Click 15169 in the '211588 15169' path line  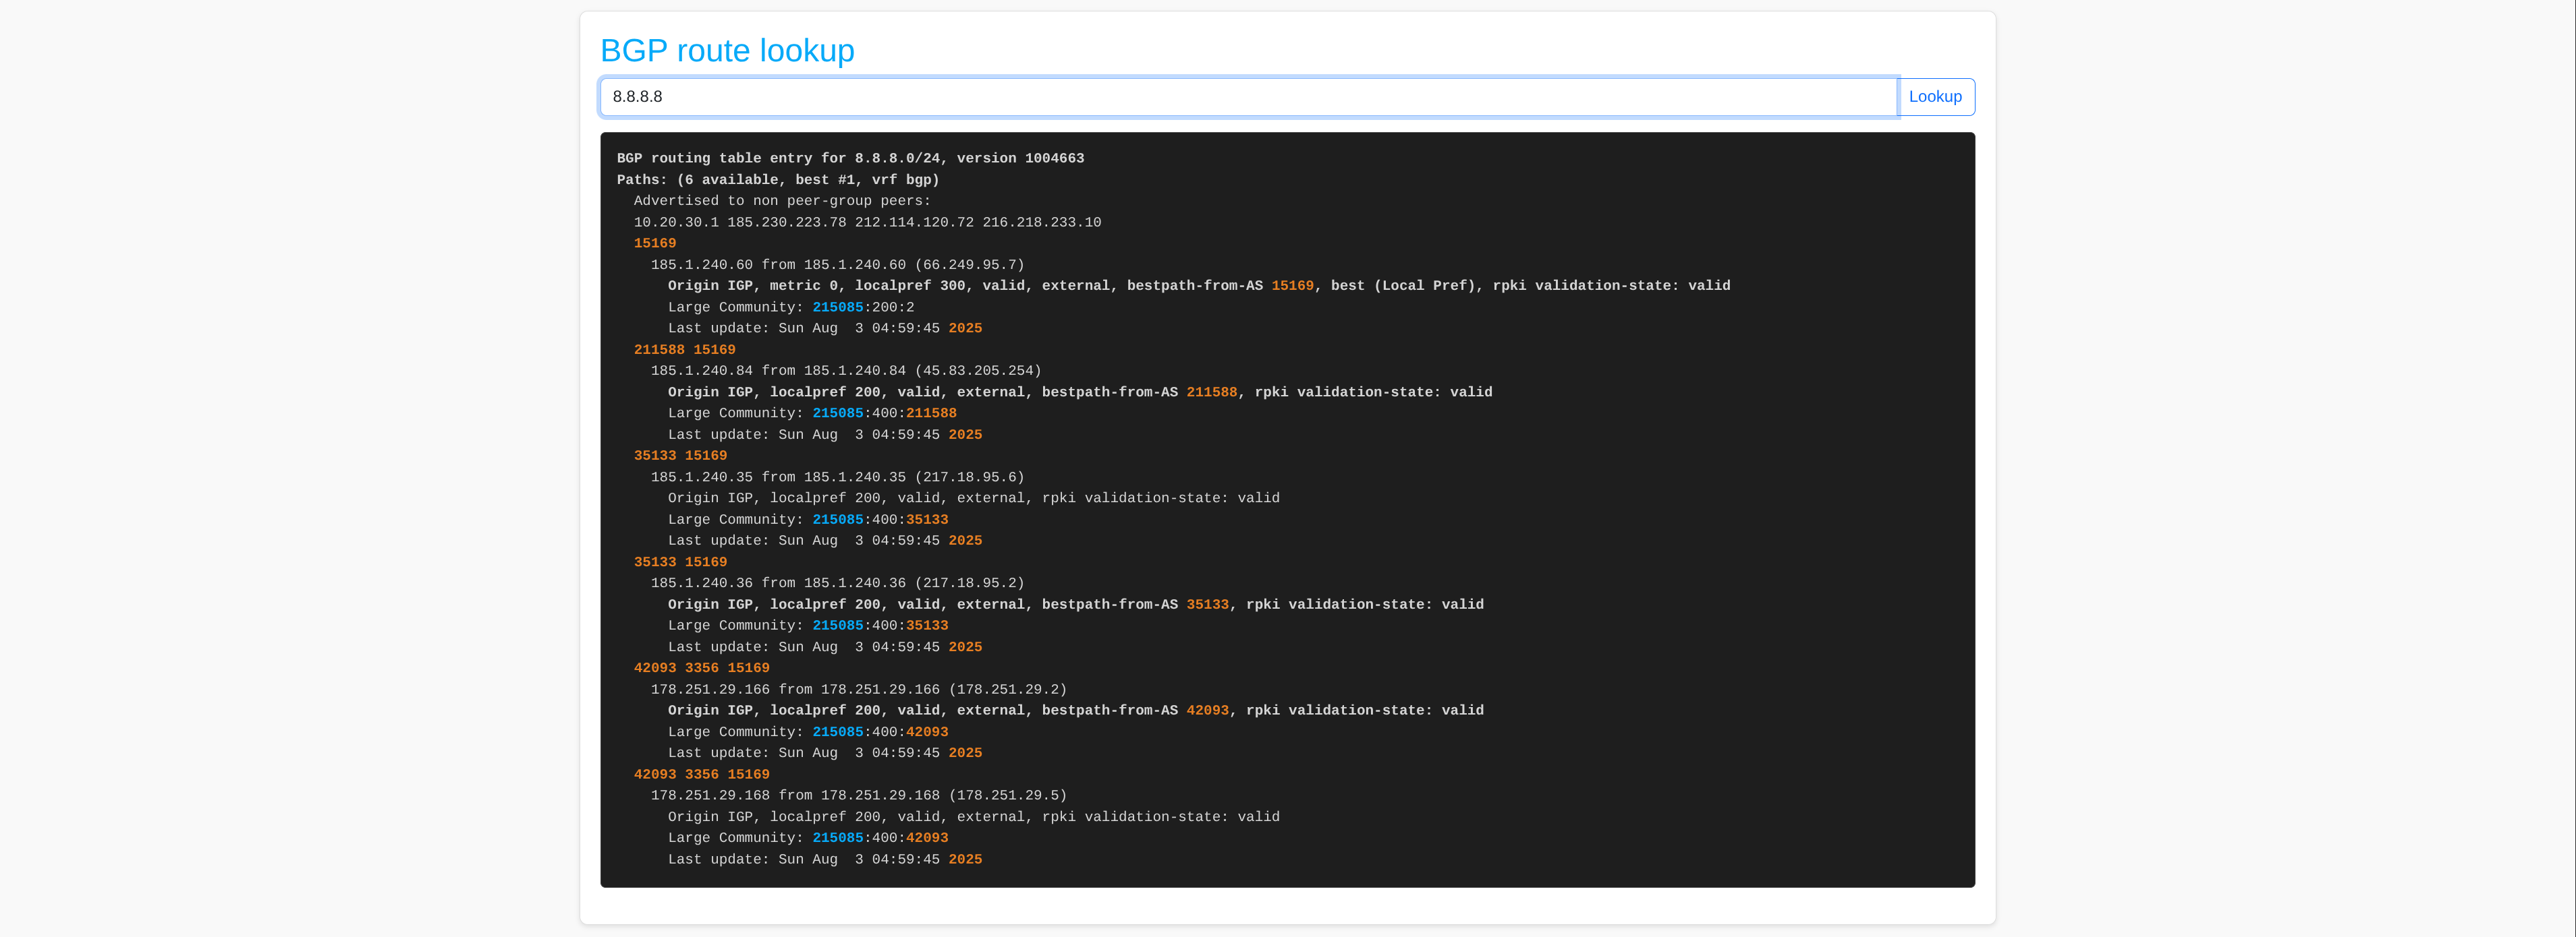tap(714, 350)
